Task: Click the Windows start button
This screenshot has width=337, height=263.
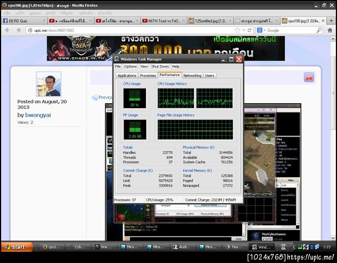Action: tap(17, 247)
